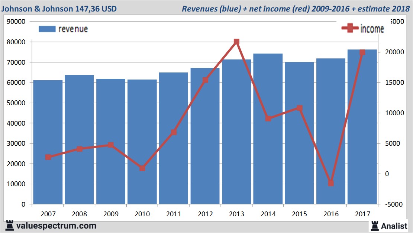Click the 90000 left axis label
This screenshot has height=233, width=413.
(x=16, y=22)
